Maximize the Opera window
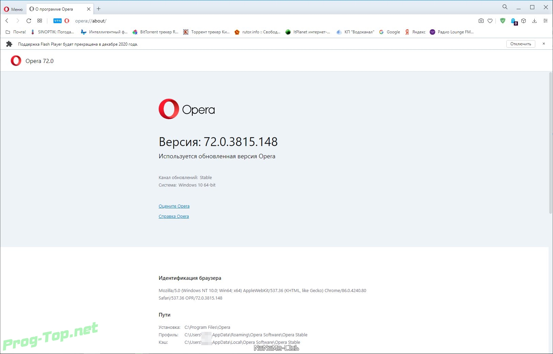The image size is (553, 354). 532,7
